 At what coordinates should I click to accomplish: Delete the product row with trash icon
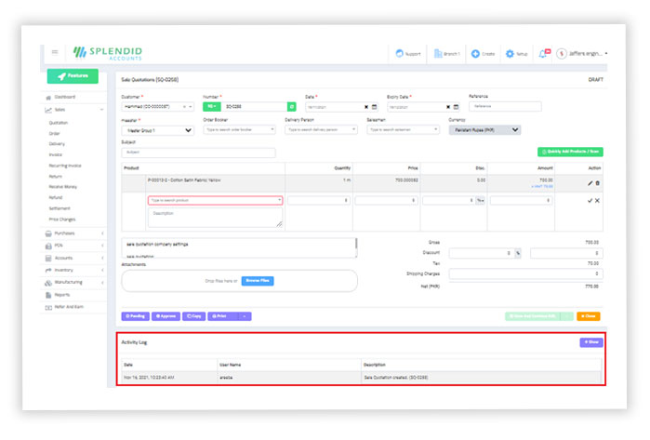[x=597, y=183]
